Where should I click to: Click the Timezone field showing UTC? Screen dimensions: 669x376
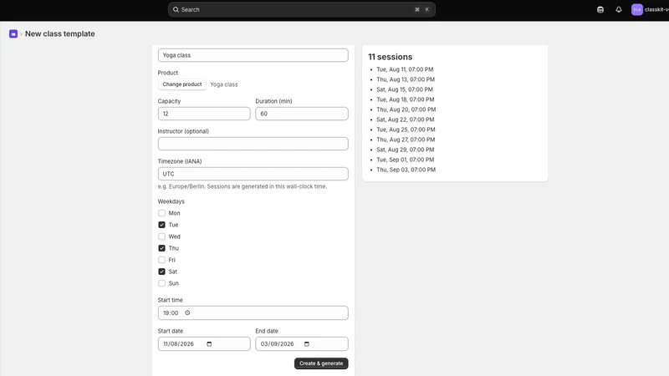pyautogui.click(x=253, y=174)
